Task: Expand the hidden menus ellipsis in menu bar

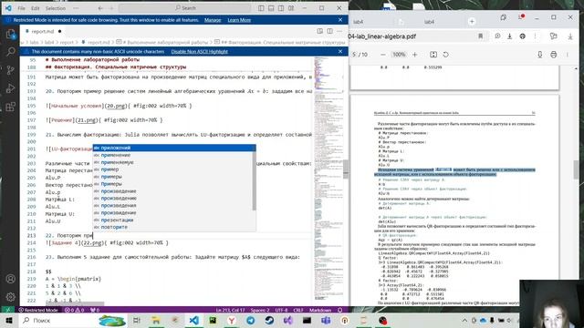Action: click(x=76, y=8)
